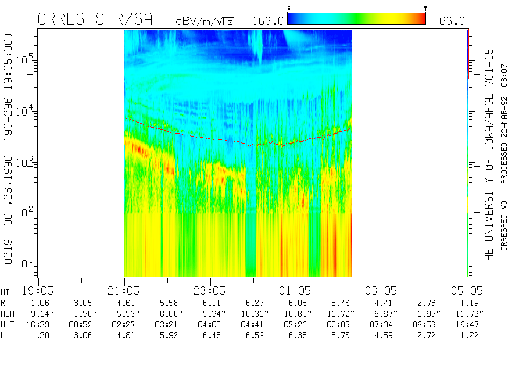508x387 pixels.
Task: Select the -166.0 minimum scale value
Action: 264,21
